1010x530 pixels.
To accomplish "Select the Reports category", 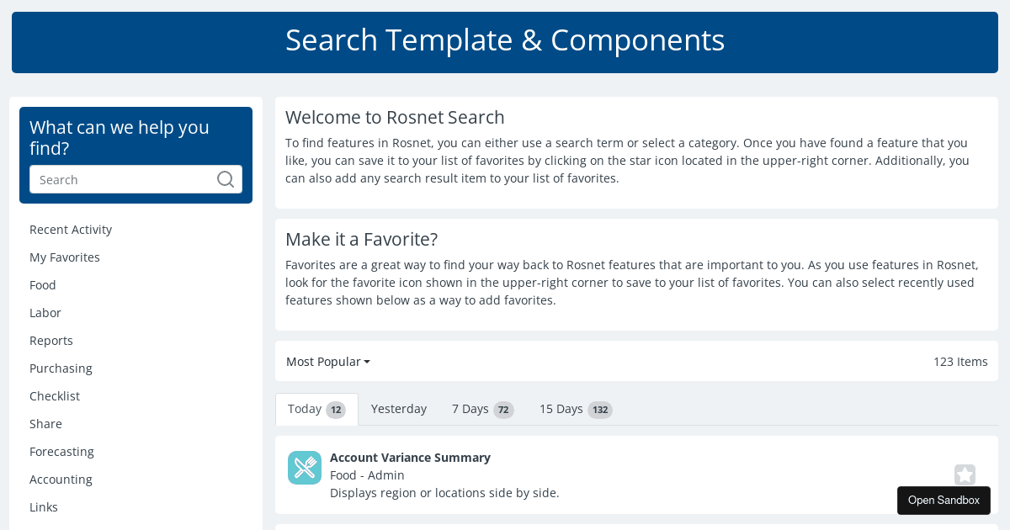I will click(x=51, y=341).
